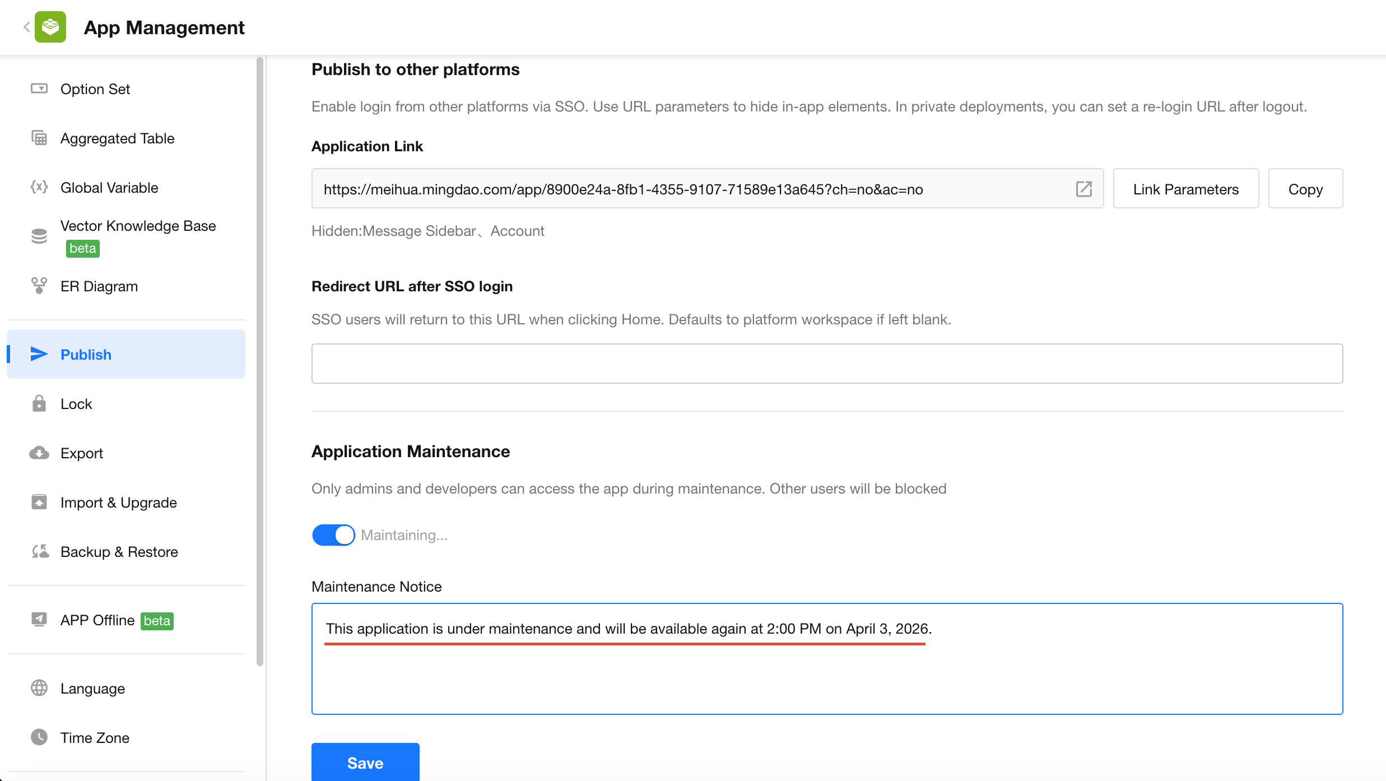Turn off the Maintaining toggle switch
This screenshot has width=1386, height=781.
pyautogui.click(x=333, y=535)
